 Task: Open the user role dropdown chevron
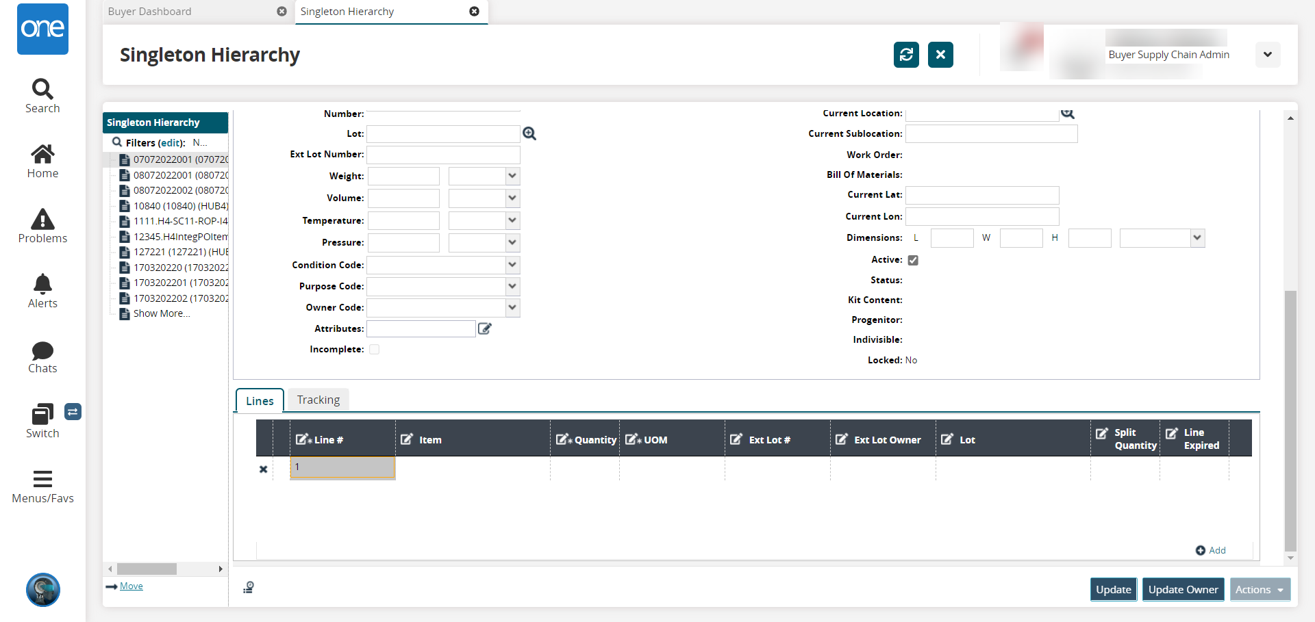(x=1268, y=55)
